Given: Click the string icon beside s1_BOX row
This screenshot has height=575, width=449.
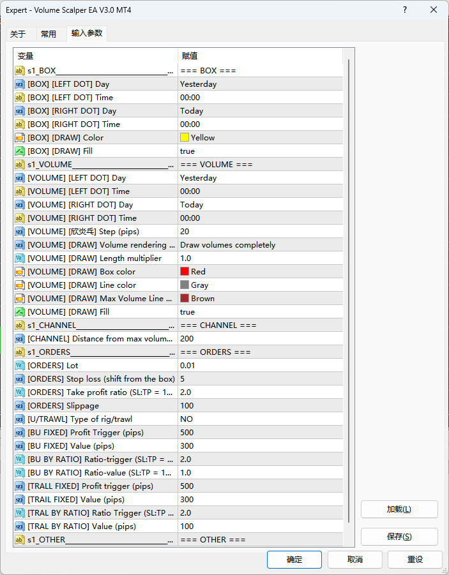Looking at the screenshot, I should [19, 70].
